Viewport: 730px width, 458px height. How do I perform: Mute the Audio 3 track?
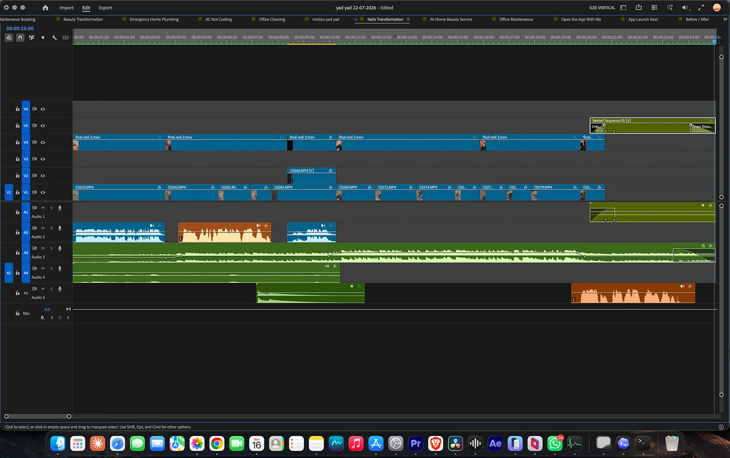43,248
